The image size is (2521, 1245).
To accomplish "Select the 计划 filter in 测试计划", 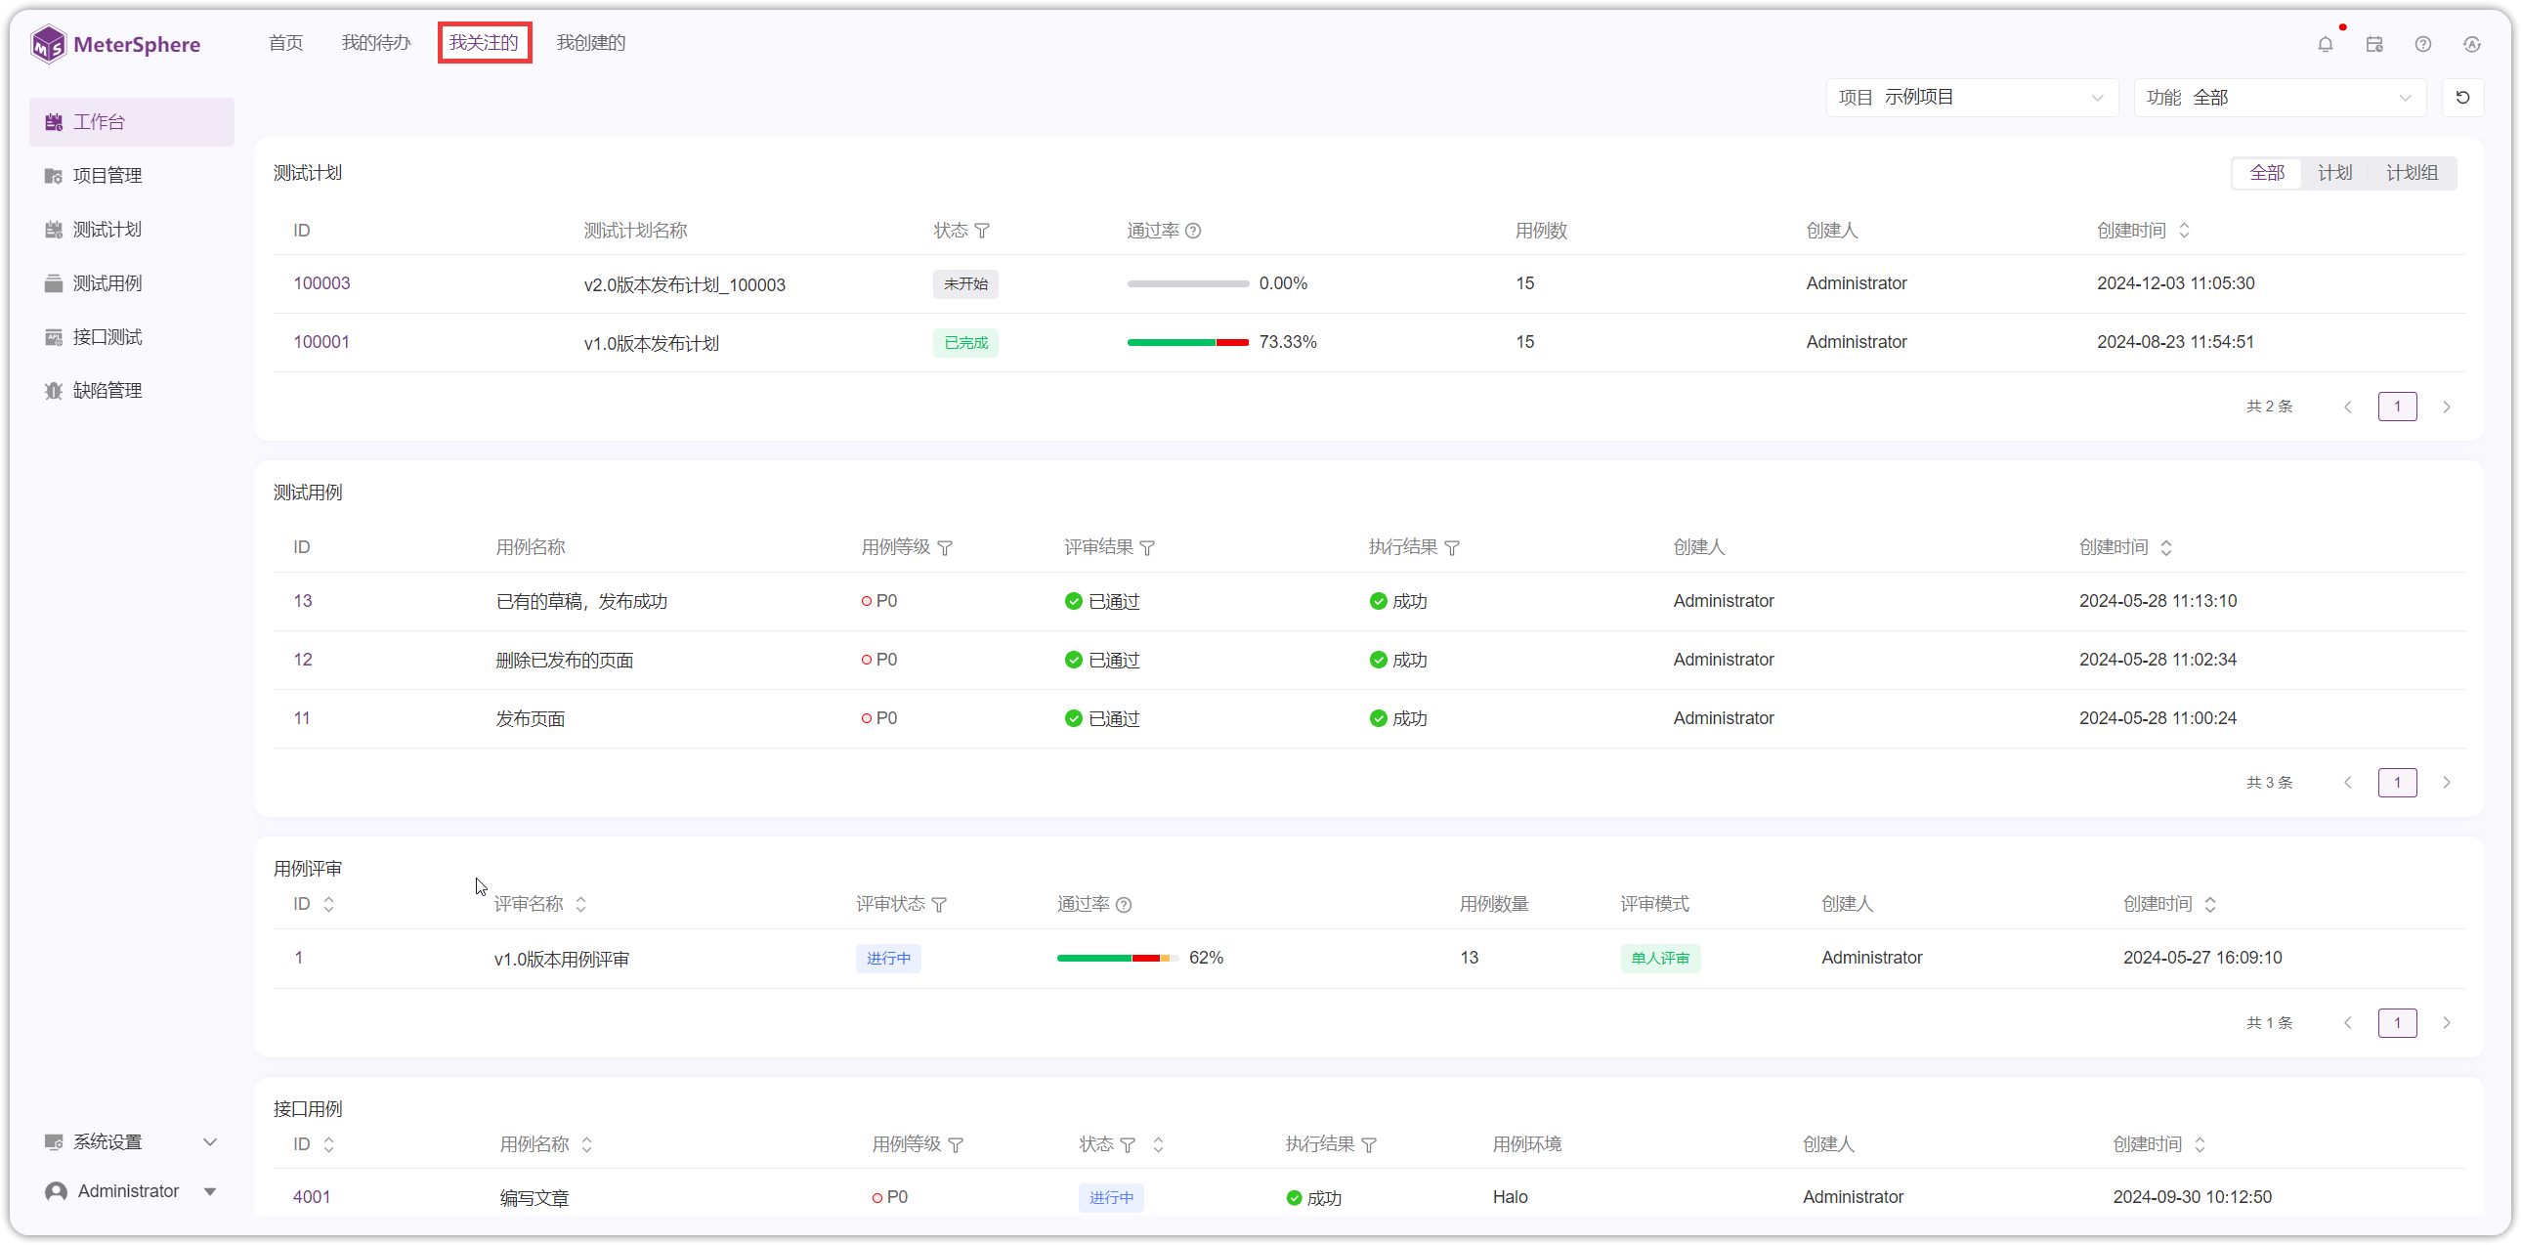I will tap(2334, 173).
